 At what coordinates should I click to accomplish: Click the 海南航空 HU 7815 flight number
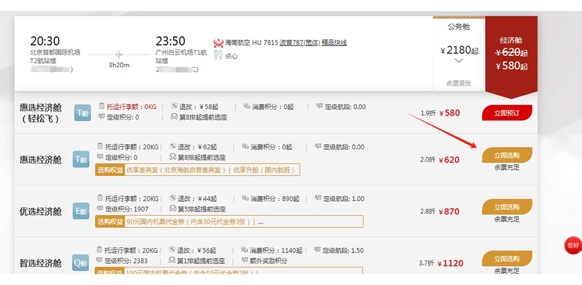point(251,43)
